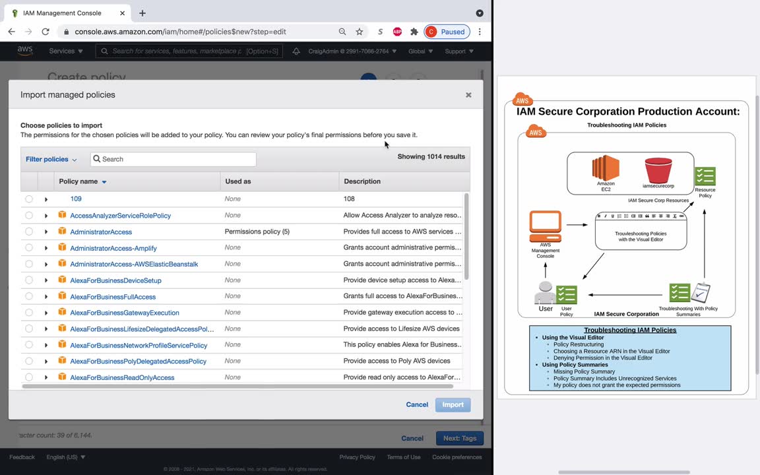Open the Privacy Policy footer link
This screenshot has width=760, height=475.
(357, 457)
